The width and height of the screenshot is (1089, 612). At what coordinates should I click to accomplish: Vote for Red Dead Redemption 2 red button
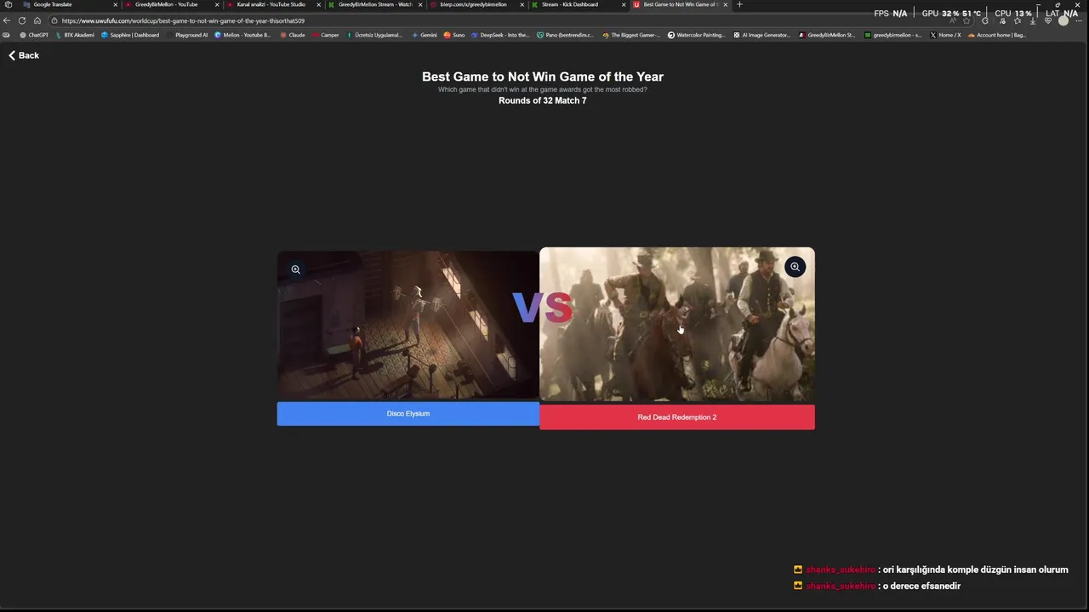pos(677,417)
